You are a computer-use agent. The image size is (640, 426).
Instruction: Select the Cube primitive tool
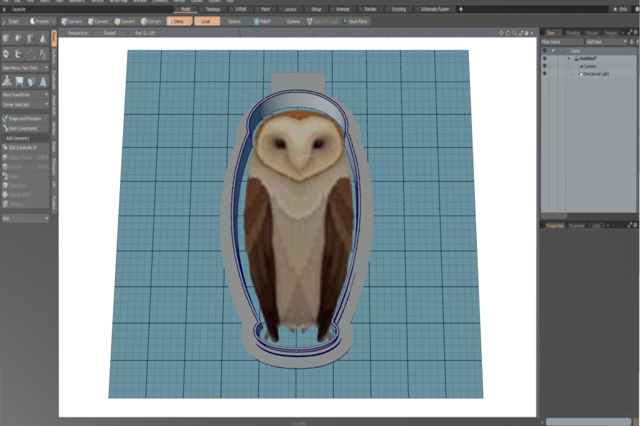pyautogui.click(x=6, y=38)
